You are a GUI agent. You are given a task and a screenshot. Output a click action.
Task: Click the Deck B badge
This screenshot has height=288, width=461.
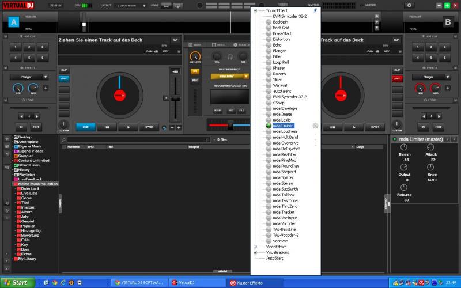(x=448, y=22)
